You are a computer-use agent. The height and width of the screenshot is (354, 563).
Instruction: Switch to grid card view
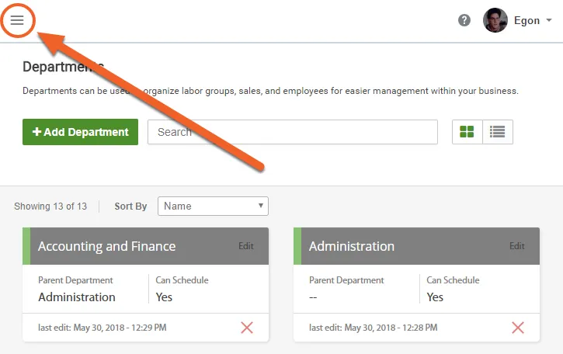(x=467, y=132)
